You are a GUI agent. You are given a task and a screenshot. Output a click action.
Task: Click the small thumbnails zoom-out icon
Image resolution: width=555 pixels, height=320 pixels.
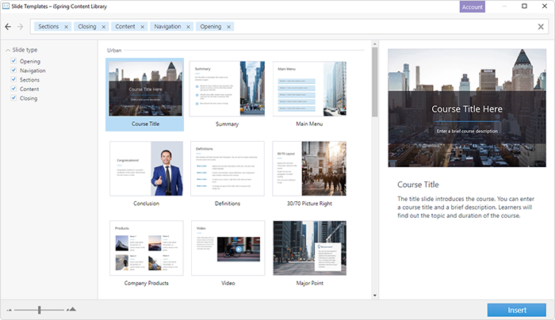point(10,310)
